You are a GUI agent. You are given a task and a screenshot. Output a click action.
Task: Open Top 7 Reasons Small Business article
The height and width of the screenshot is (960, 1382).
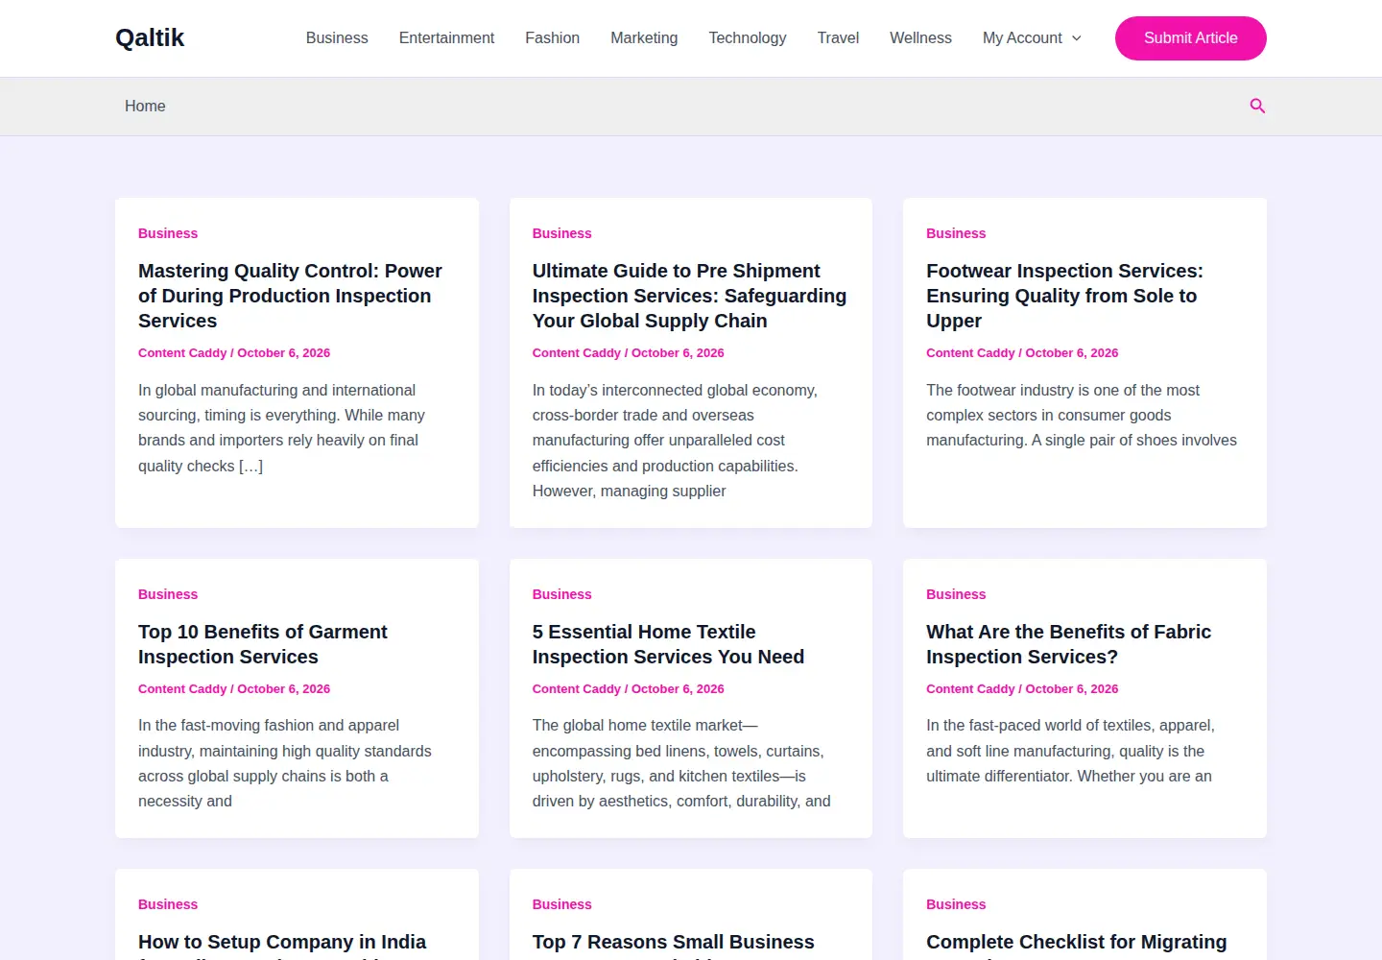point(673,943)
